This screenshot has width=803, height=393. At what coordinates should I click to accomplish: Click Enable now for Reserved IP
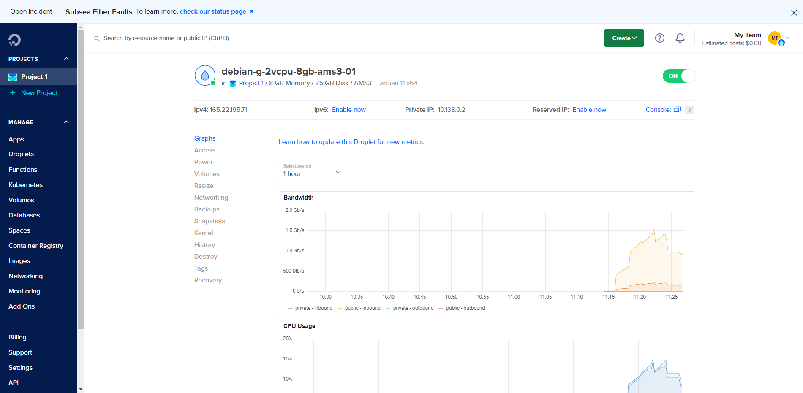pos(589,110)
